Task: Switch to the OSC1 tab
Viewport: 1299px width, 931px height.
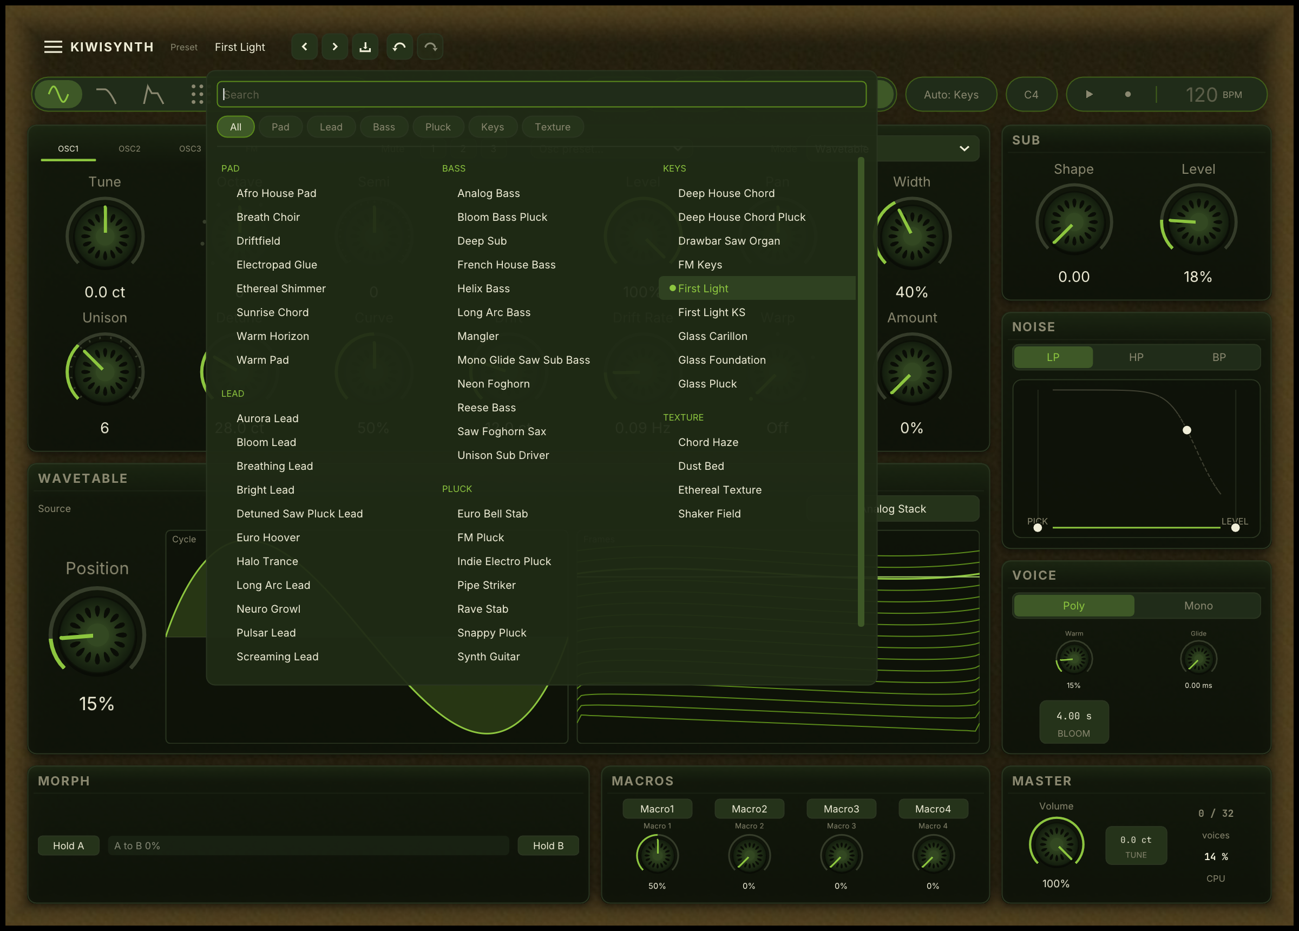Action: (68, 149)
